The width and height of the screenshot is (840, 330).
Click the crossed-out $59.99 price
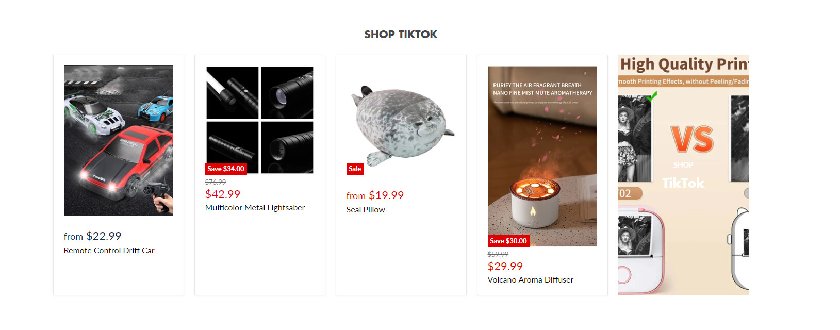coord(498,254)
